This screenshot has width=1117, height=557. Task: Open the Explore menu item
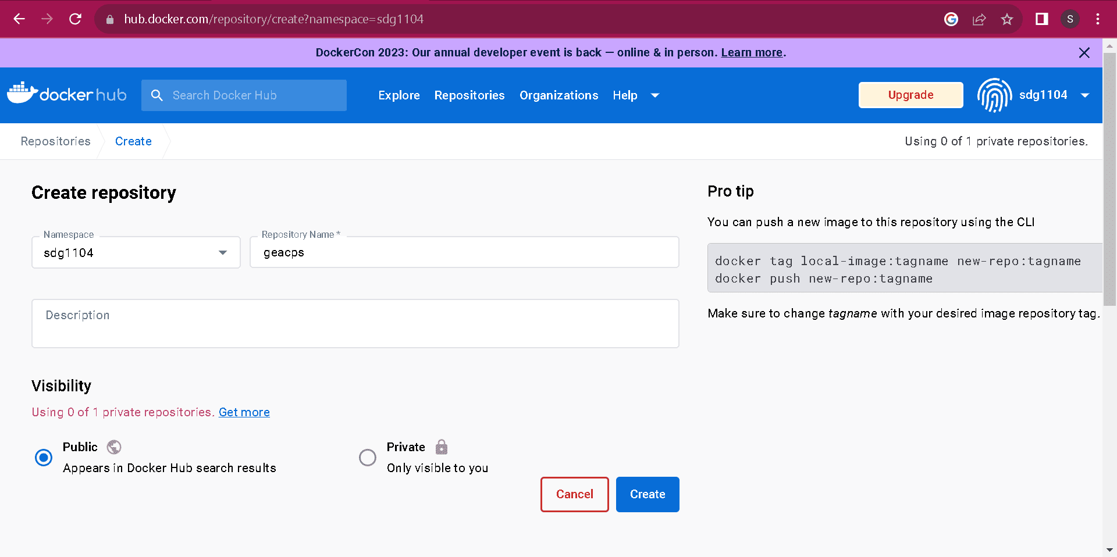click(x=399, y=95)
